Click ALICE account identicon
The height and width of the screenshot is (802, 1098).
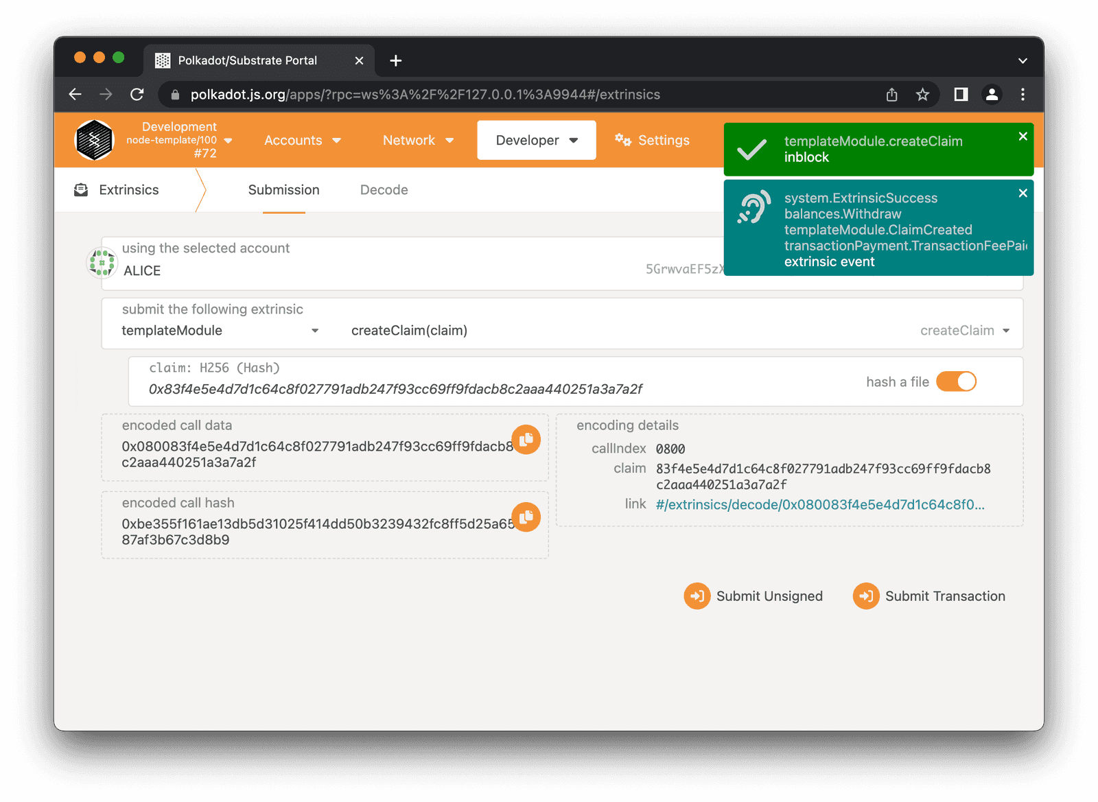coord(102,263)
